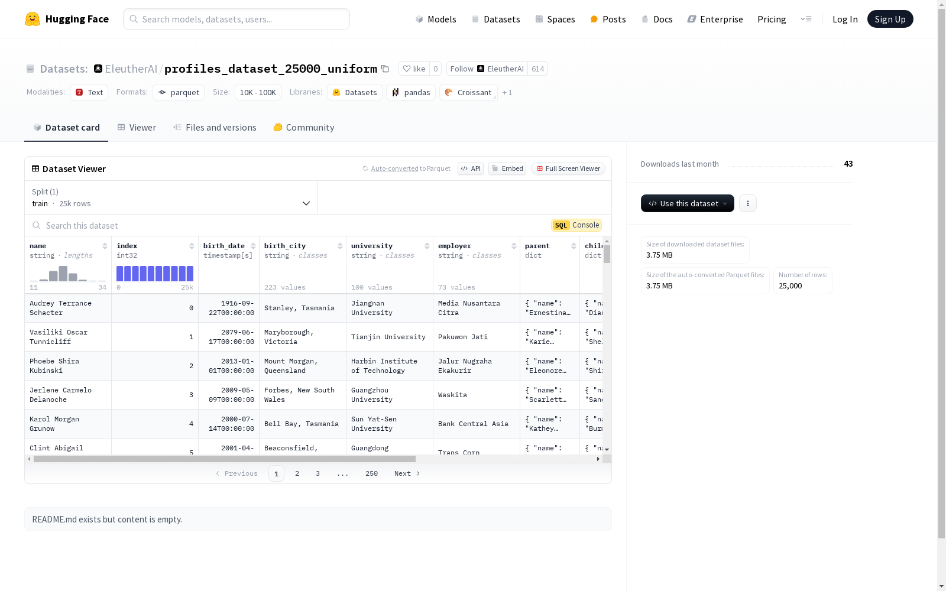Show the +1 more libraries
The height and width of the screenshot is (591, 946).
pyautogui.click(x=507, y=92)
